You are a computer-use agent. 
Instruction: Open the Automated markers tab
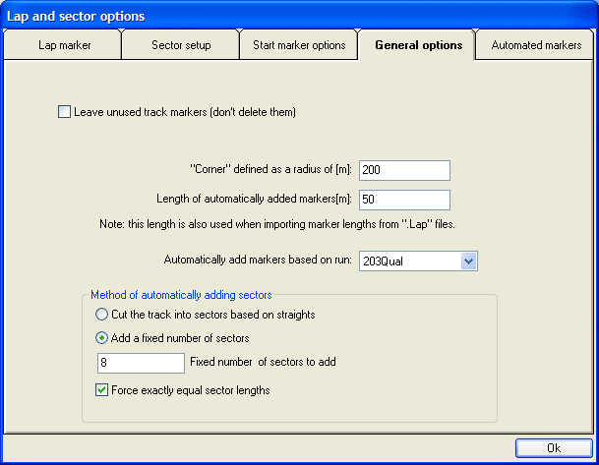[x=536, y=45]
